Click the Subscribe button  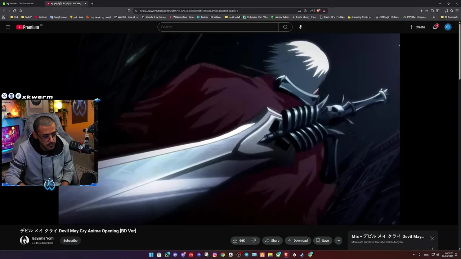(70, 241)
